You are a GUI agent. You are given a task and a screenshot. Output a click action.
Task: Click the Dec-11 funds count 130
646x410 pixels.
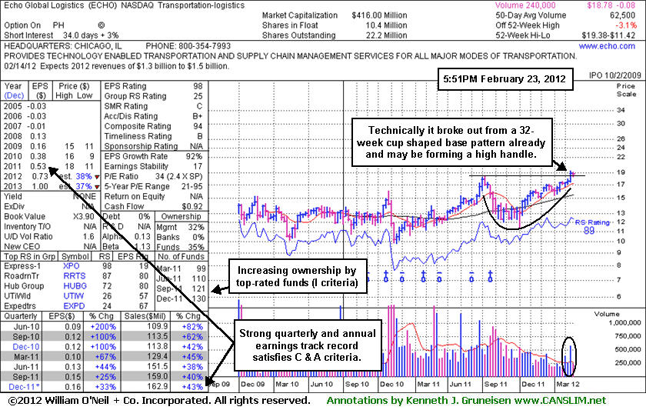coord(198,298)
